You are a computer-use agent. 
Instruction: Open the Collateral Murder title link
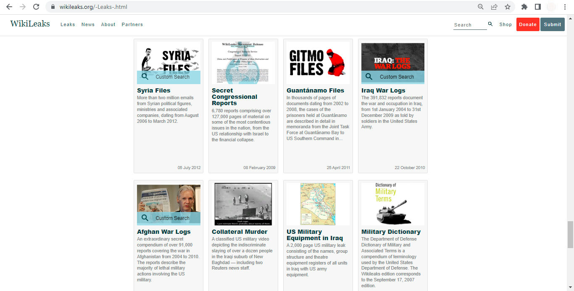240,232
